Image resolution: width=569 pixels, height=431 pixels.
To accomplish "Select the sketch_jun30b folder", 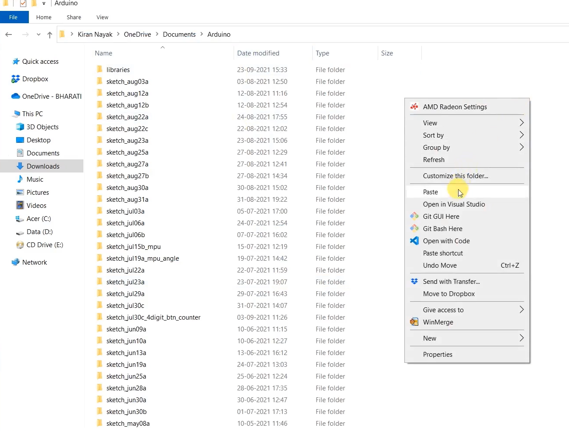I will click(x=126, y=411).
